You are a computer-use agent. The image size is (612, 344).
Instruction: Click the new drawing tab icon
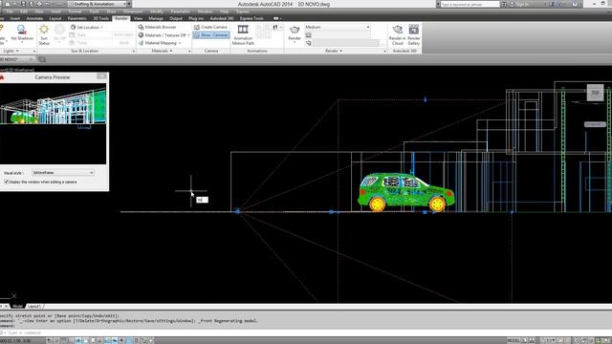coord(42,59)
